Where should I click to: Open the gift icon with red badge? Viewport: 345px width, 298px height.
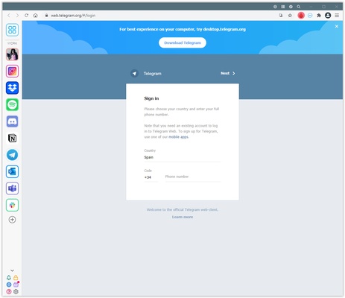(x=16, y=285)
